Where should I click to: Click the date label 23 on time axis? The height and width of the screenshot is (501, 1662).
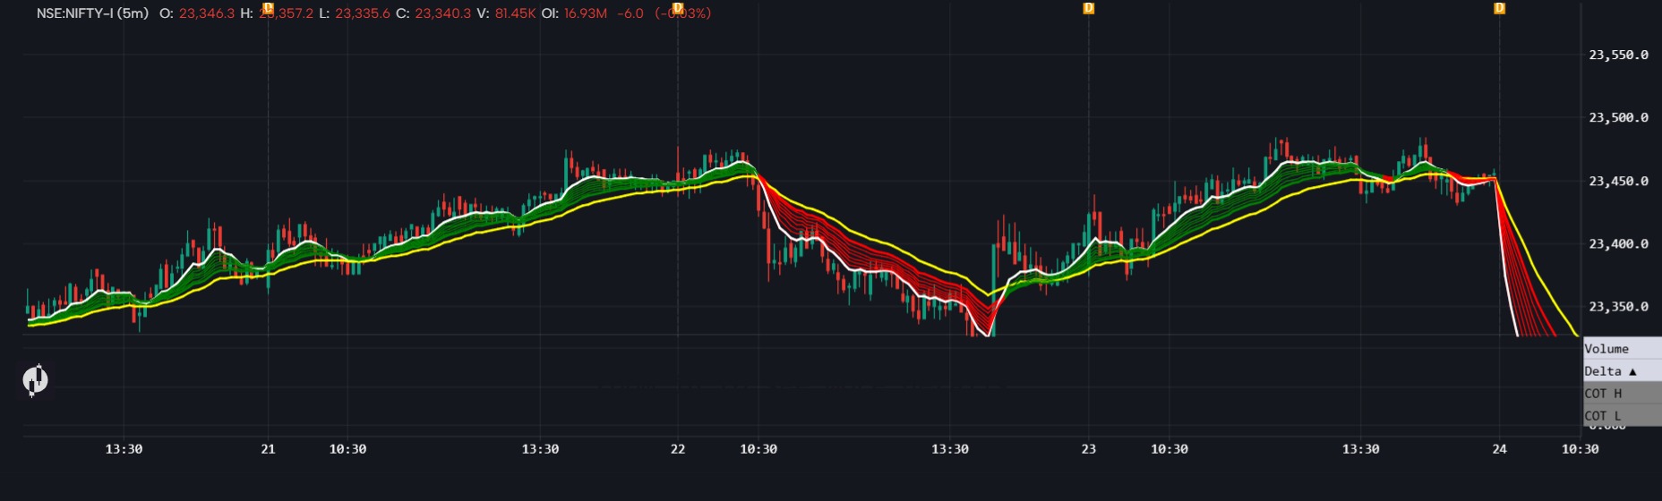1089,449
